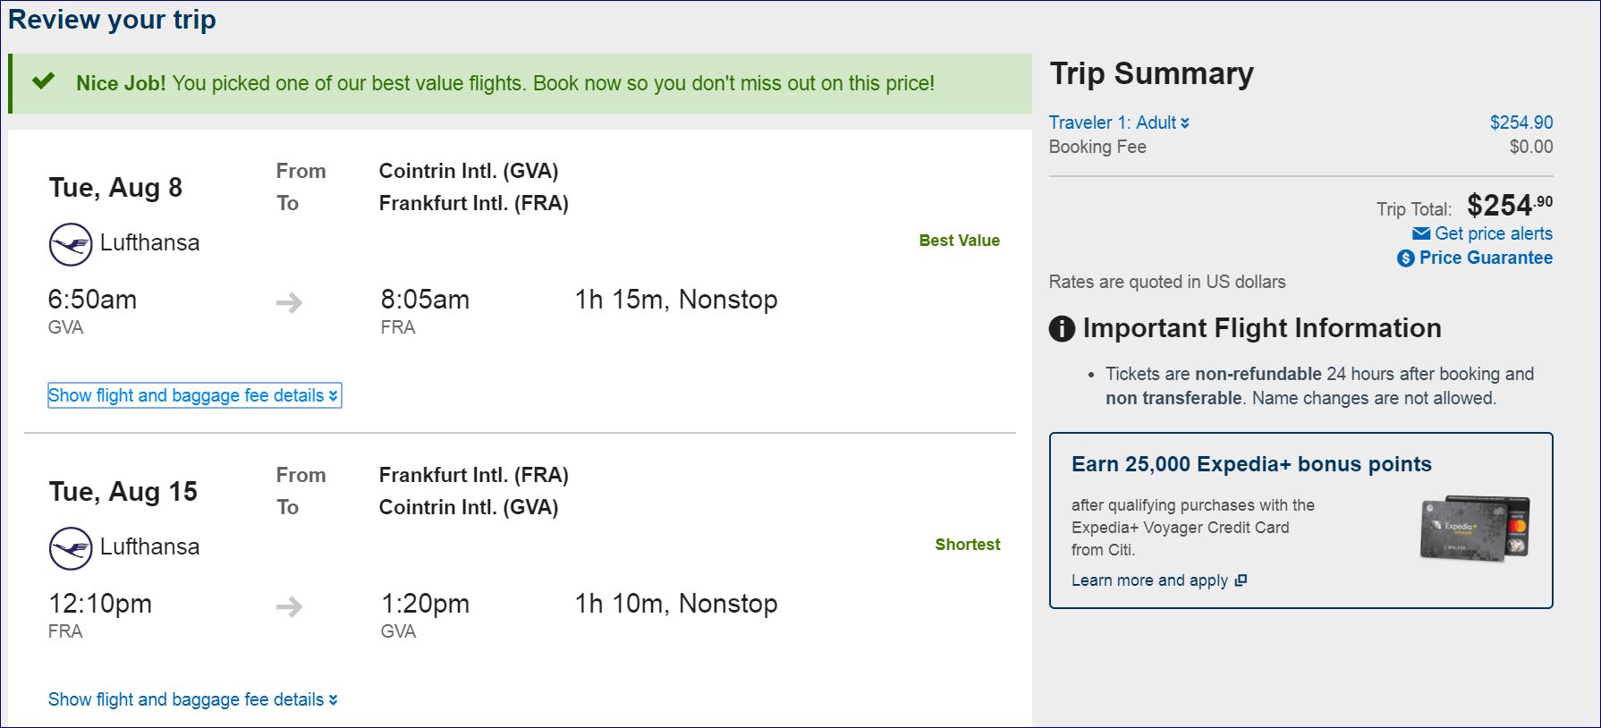Expand Traveler 1: Adult price breakdown

tap(1119, 123)
